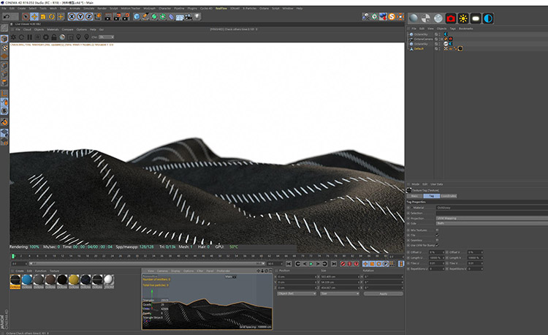Click the Coordinate System icon
The width and height of the screenshot is (548, 335).
pos(98,16)
